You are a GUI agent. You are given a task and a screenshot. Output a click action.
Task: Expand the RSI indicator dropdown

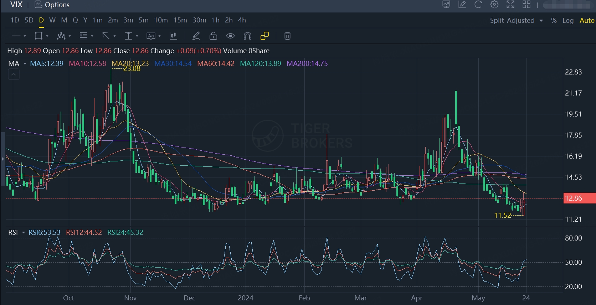click(x=24, y=233)
